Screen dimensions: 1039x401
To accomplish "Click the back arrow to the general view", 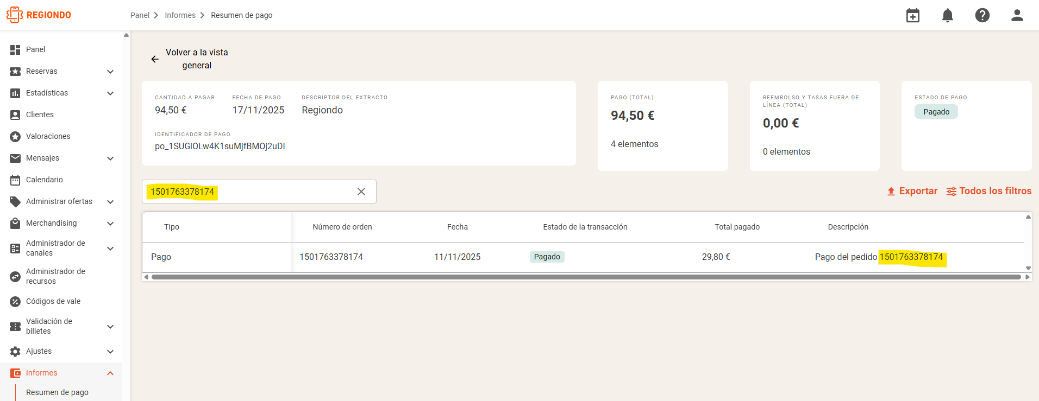I will pos(155,59).
